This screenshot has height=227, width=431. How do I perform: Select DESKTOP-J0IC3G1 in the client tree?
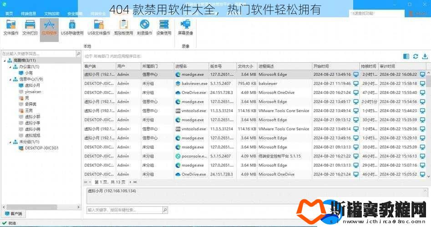pos(41,148)
